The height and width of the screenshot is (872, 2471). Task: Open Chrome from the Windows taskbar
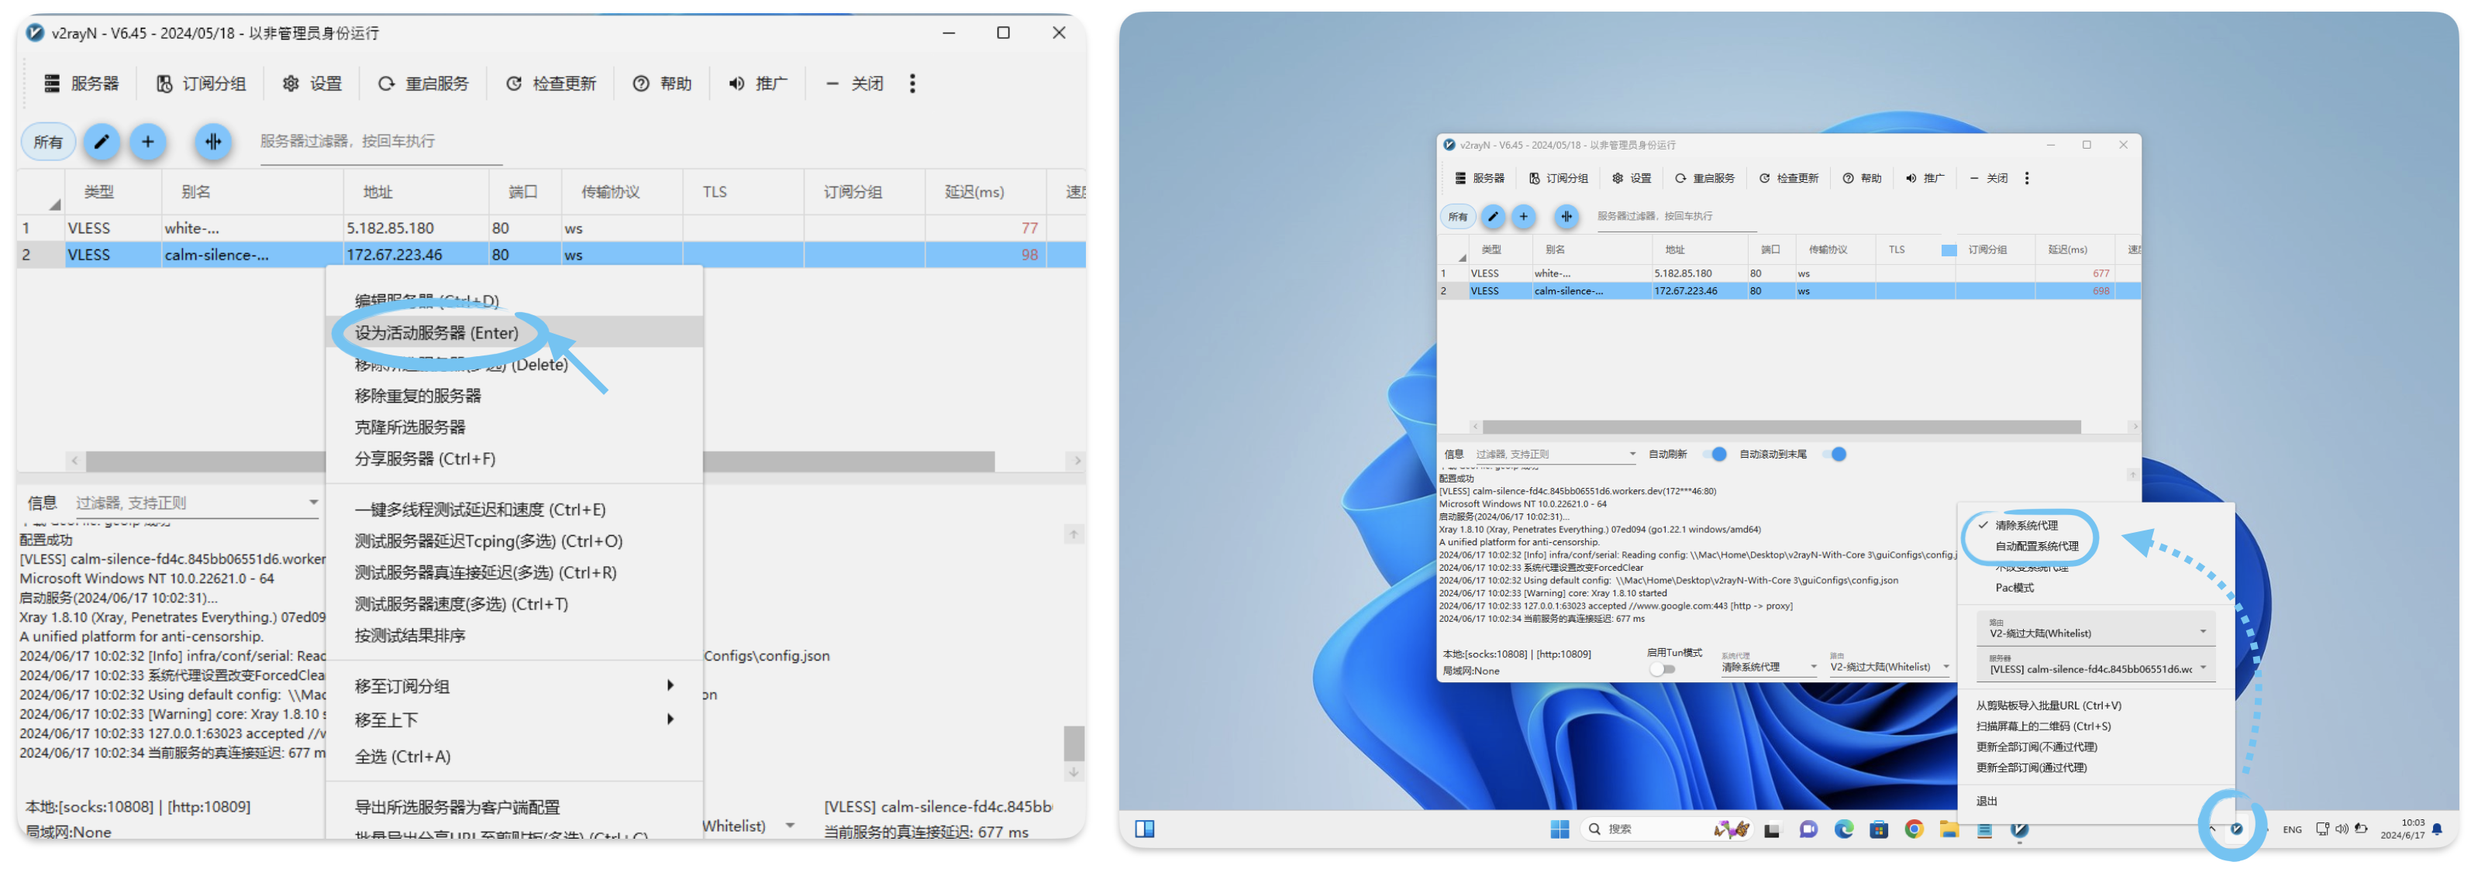pos(1914,829)
